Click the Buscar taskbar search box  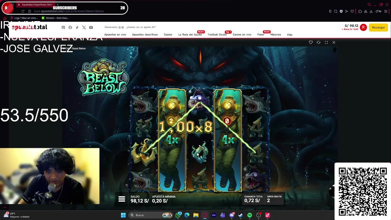pyautogui.click(x=151, y=215)
